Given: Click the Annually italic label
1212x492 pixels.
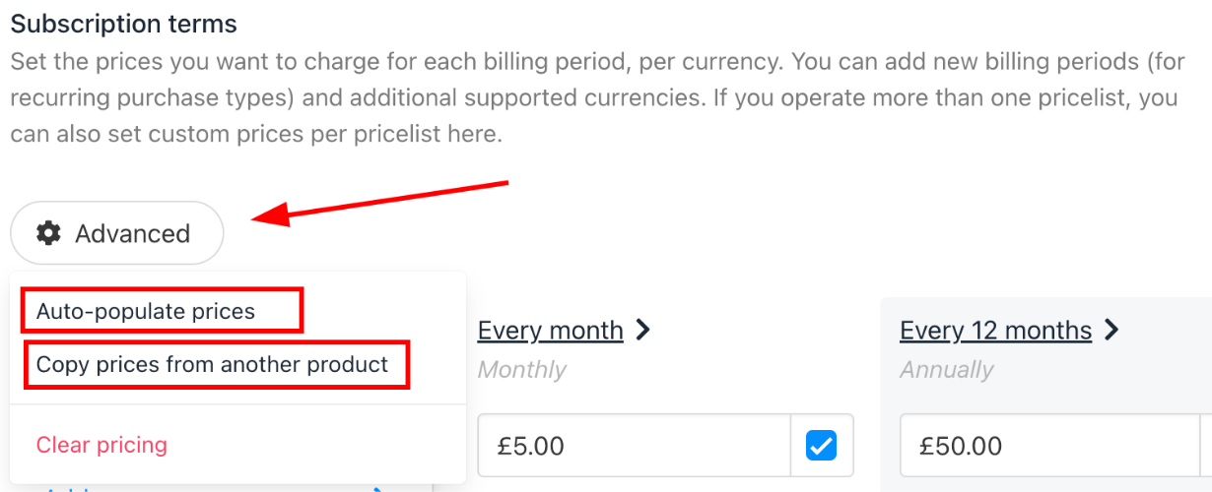Looking at the screenshot, I should click(x=947, y=370).
